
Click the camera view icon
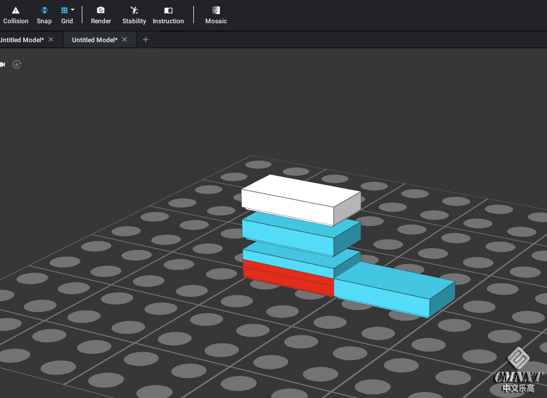(x=3, y=64)
